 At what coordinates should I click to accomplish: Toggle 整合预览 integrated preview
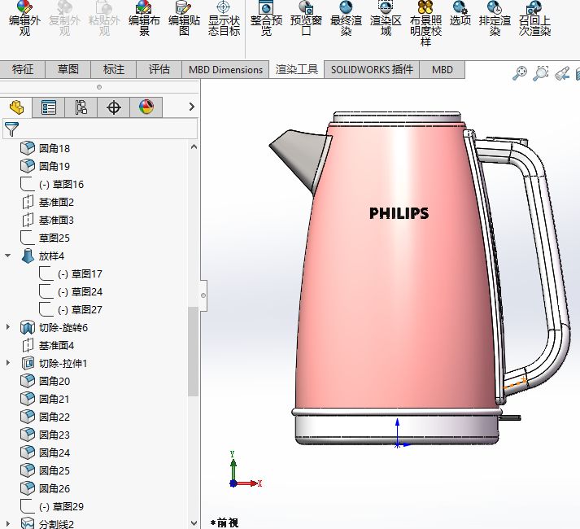click(266, 19)
